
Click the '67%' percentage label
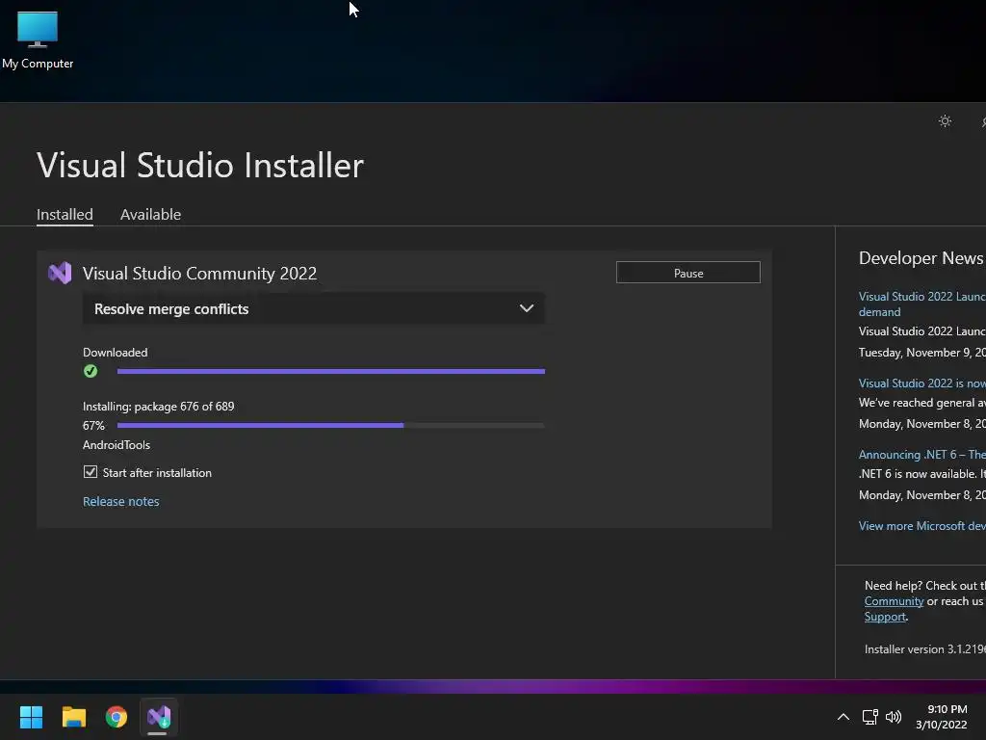[x=93, y=425]
